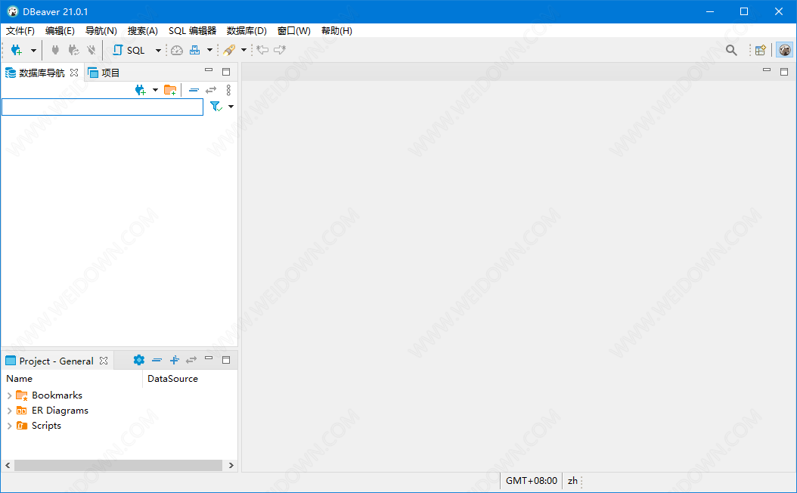Click the GMT+08:00 timezone in status bar
This screenshot has height=493, width=797.
[532, 481]
